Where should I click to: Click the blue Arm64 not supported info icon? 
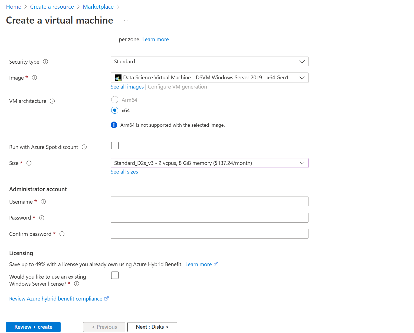pyautogui.click(x=114, y=125)
